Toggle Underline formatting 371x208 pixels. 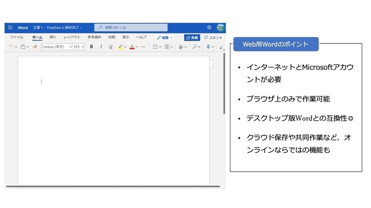pos(110,47)
